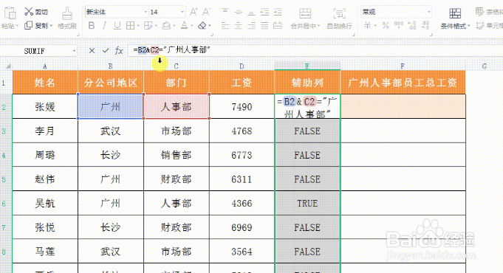Click Merge and Center (合并居中)
The width and height of the screenshot is (503, 273).
[x=305, y=18]
